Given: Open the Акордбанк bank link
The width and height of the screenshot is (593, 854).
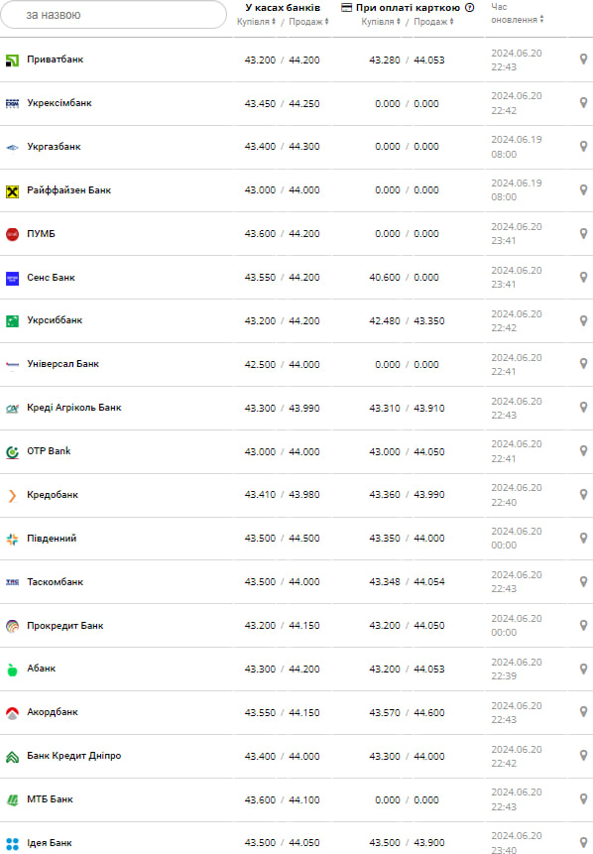Looking at the screenshot, I should (53, 712).
